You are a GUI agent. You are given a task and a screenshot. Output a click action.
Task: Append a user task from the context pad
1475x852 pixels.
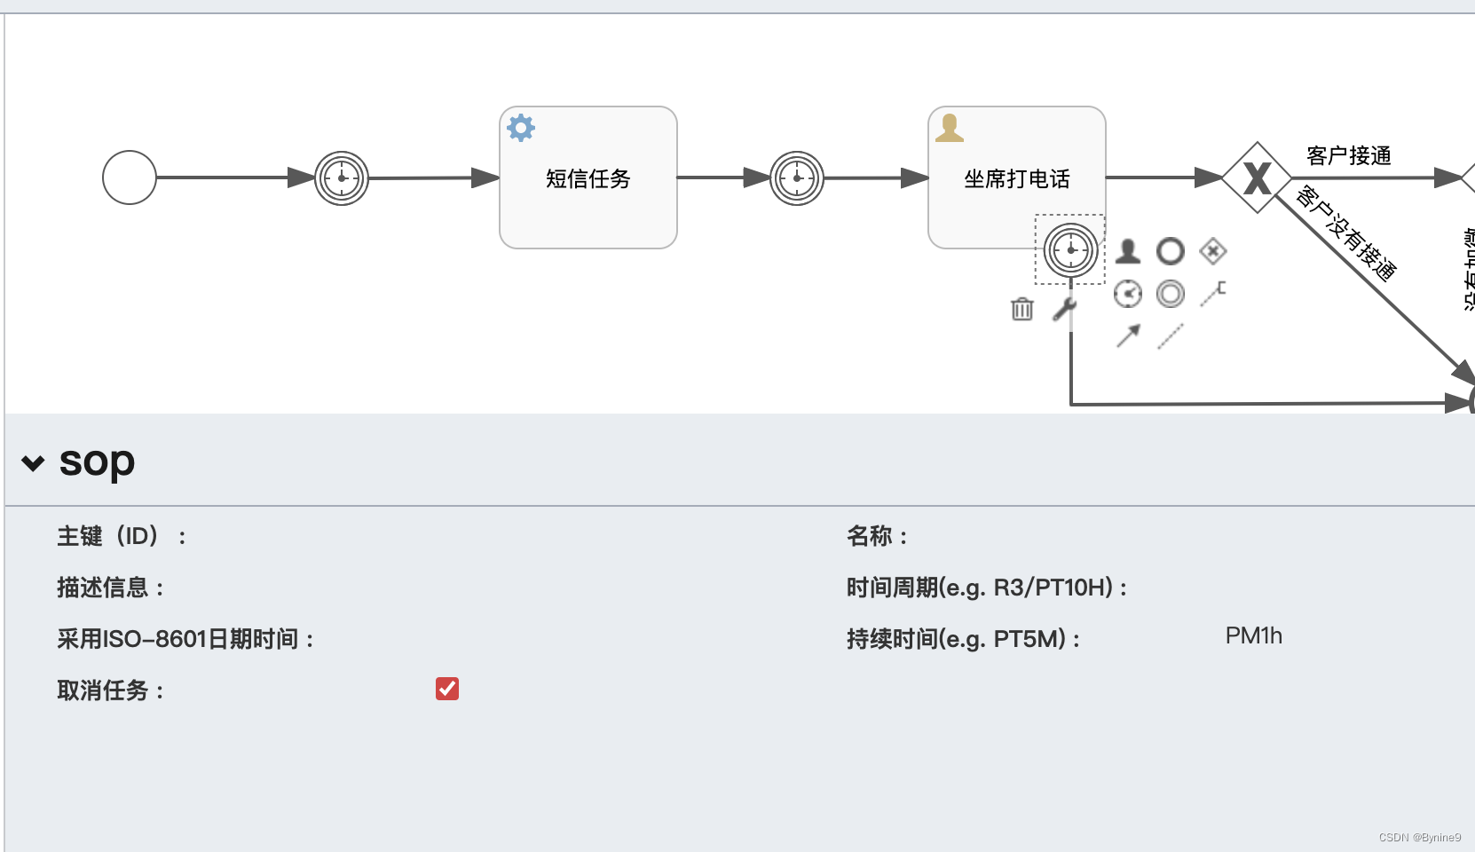(x=1129, y=251)
